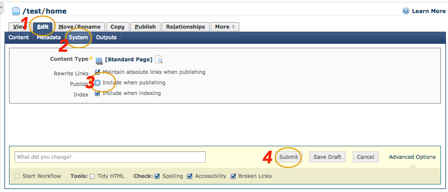Click the Cancel button

point(365,157)
